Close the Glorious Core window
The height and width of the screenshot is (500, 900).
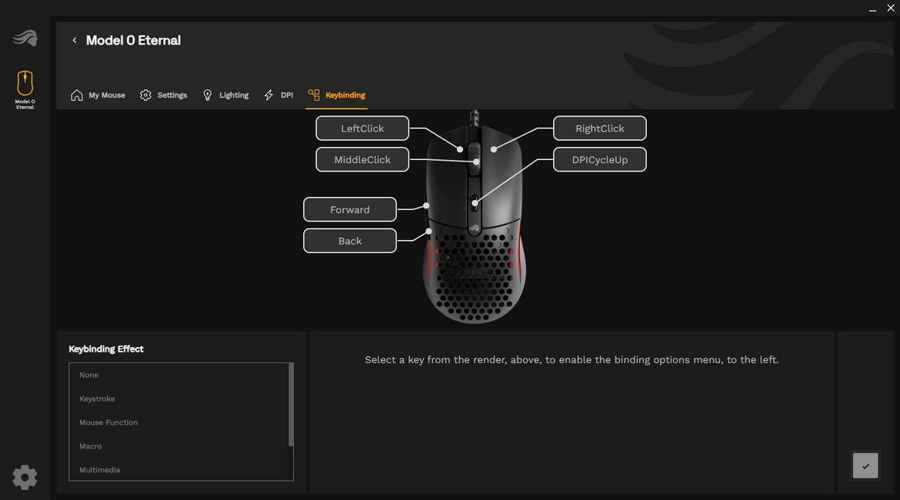pos(890,8)
